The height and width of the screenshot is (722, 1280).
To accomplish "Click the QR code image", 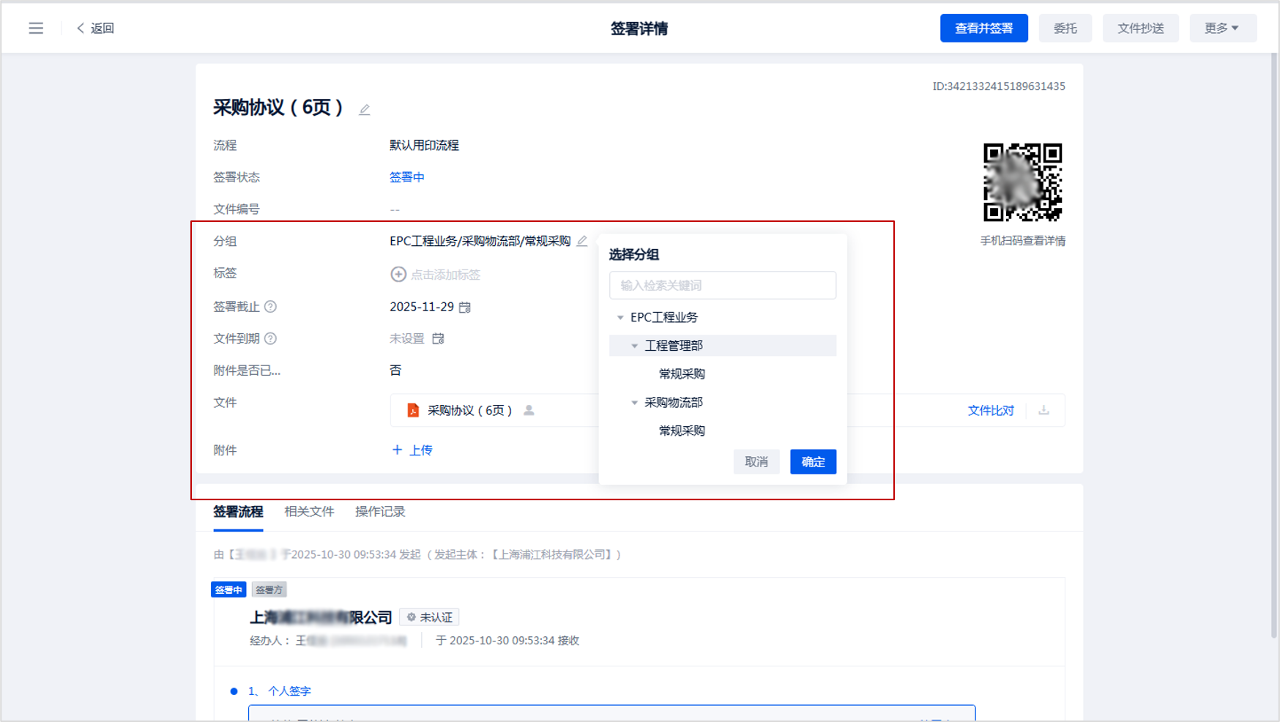I will click(x=1022, y=182).
